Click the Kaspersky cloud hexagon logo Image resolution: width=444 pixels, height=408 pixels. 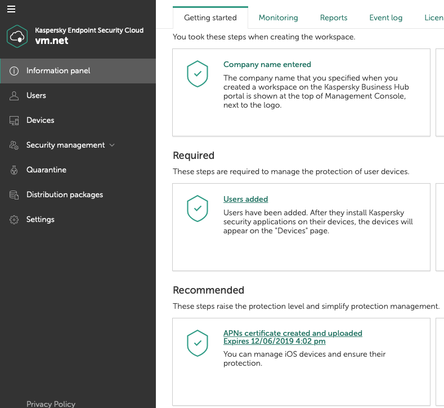point(17,37)
